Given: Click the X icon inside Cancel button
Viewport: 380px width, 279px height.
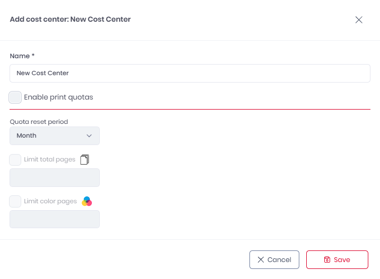Looking at the screenshot, I should coord(261,260).
